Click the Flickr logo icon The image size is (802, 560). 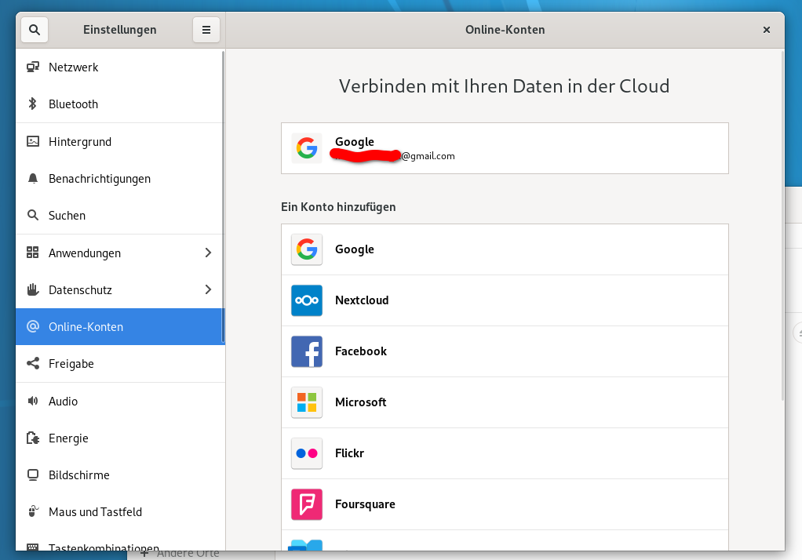(307, 453)
